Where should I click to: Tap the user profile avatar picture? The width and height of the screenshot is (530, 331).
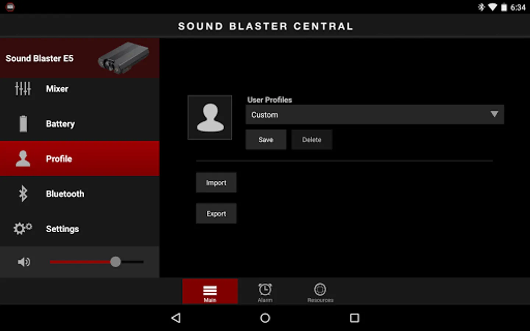point(210,117)
